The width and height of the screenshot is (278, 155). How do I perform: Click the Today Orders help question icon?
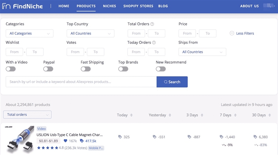click(x=154, y=43)
